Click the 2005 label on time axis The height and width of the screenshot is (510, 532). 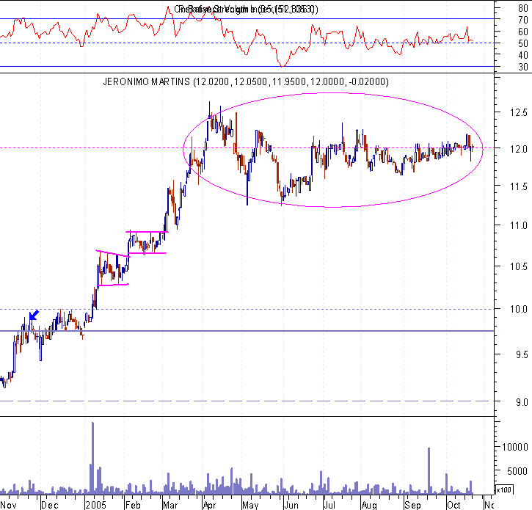(x=95, y=505)
